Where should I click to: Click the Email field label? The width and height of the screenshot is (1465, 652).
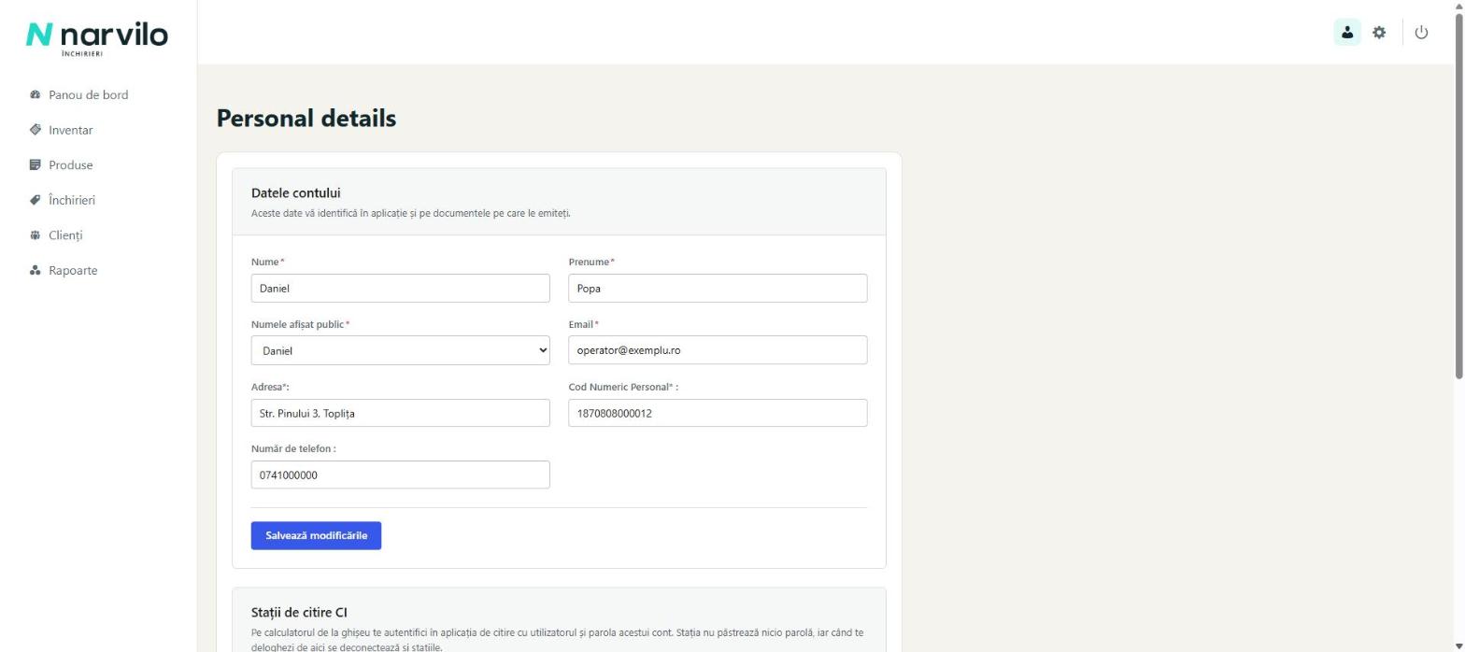(583, 324)
